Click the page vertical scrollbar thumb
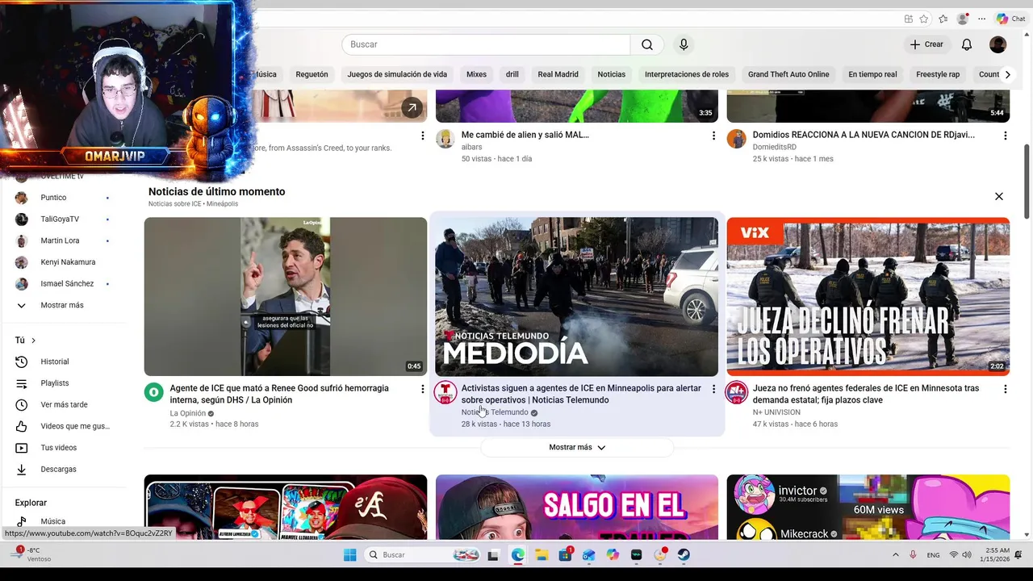The image size is (1033, 581). (x=1027, y=182)
